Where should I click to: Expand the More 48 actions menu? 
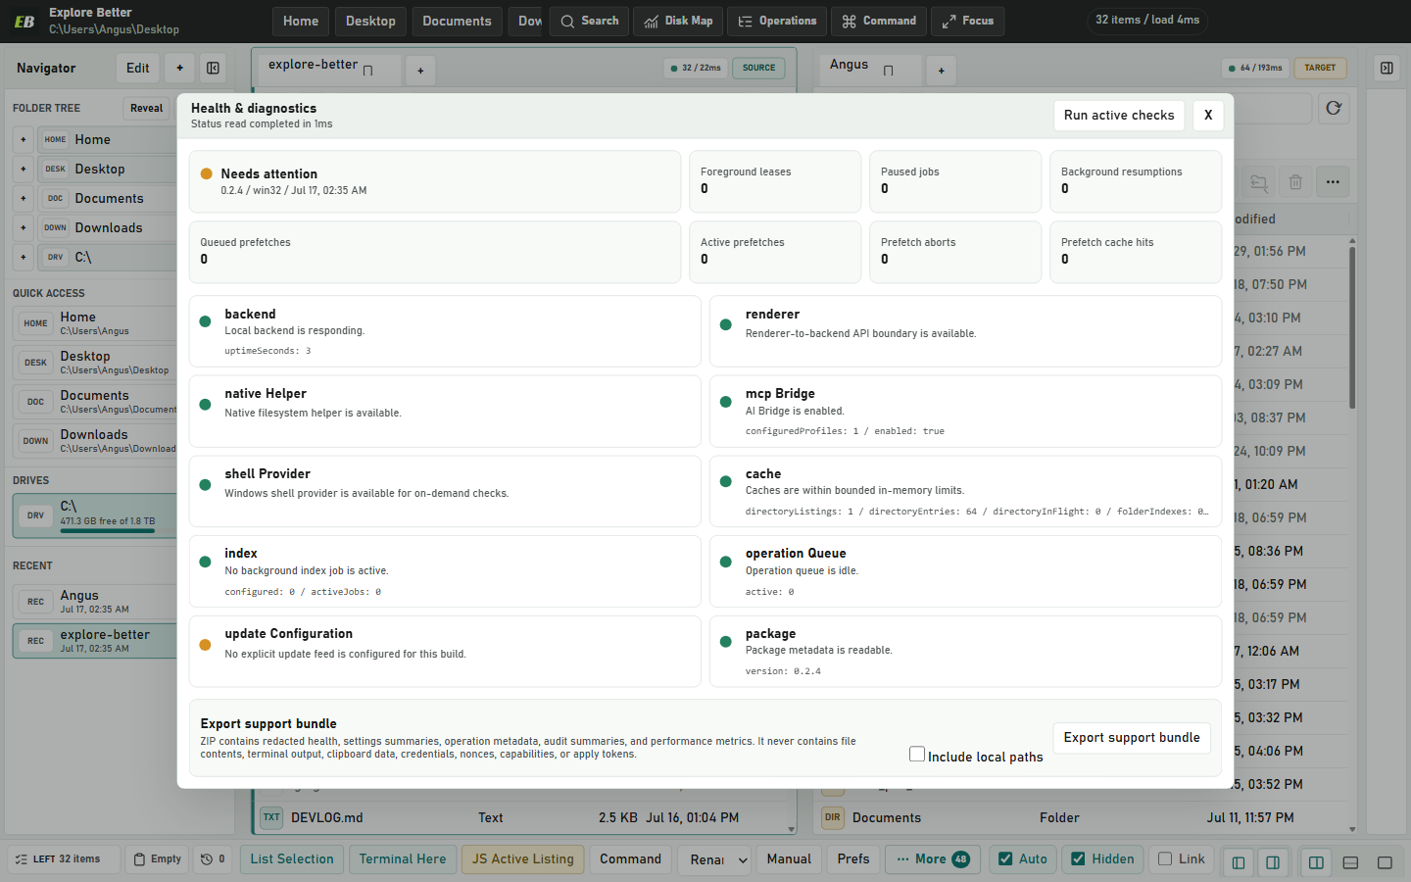933,859
